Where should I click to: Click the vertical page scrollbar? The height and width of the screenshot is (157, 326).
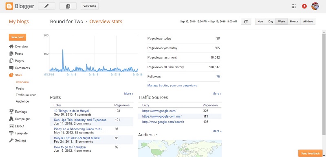[324, 83]
